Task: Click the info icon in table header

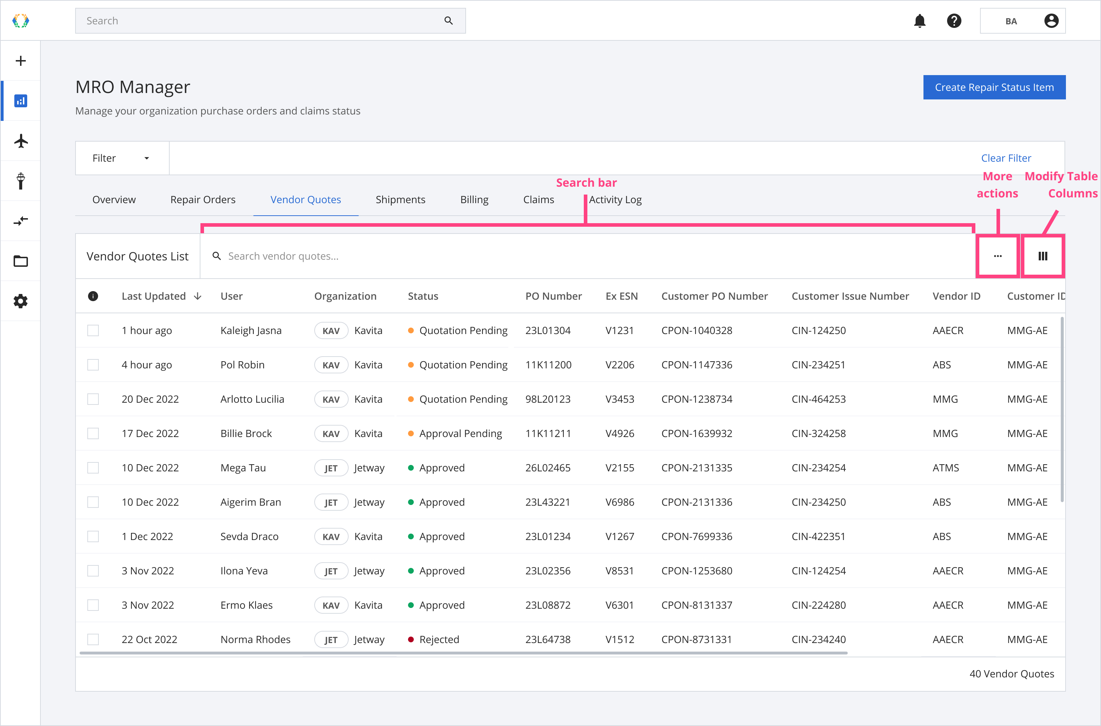Action: 93,296
